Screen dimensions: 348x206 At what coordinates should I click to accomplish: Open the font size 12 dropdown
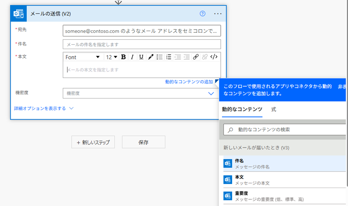click(112, 57)
